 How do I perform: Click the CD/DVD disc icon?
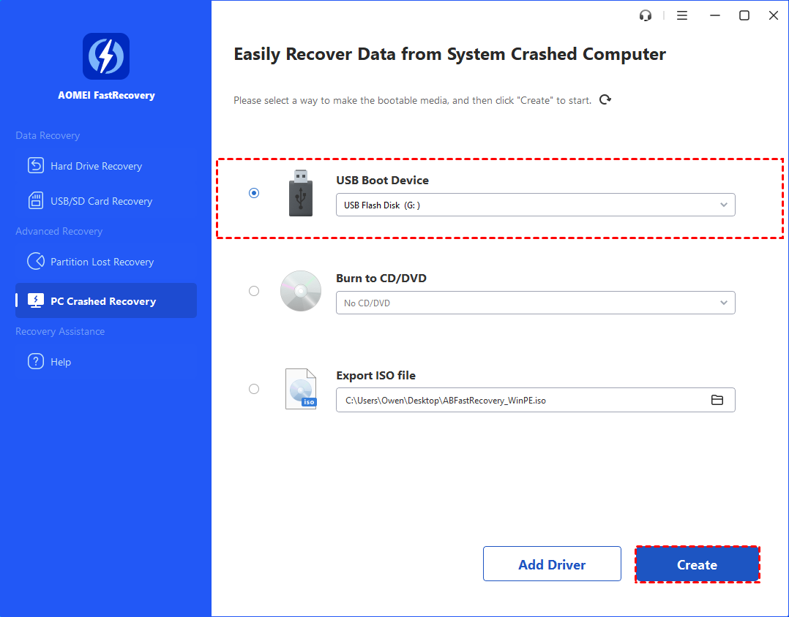click(x=301, y=291)
